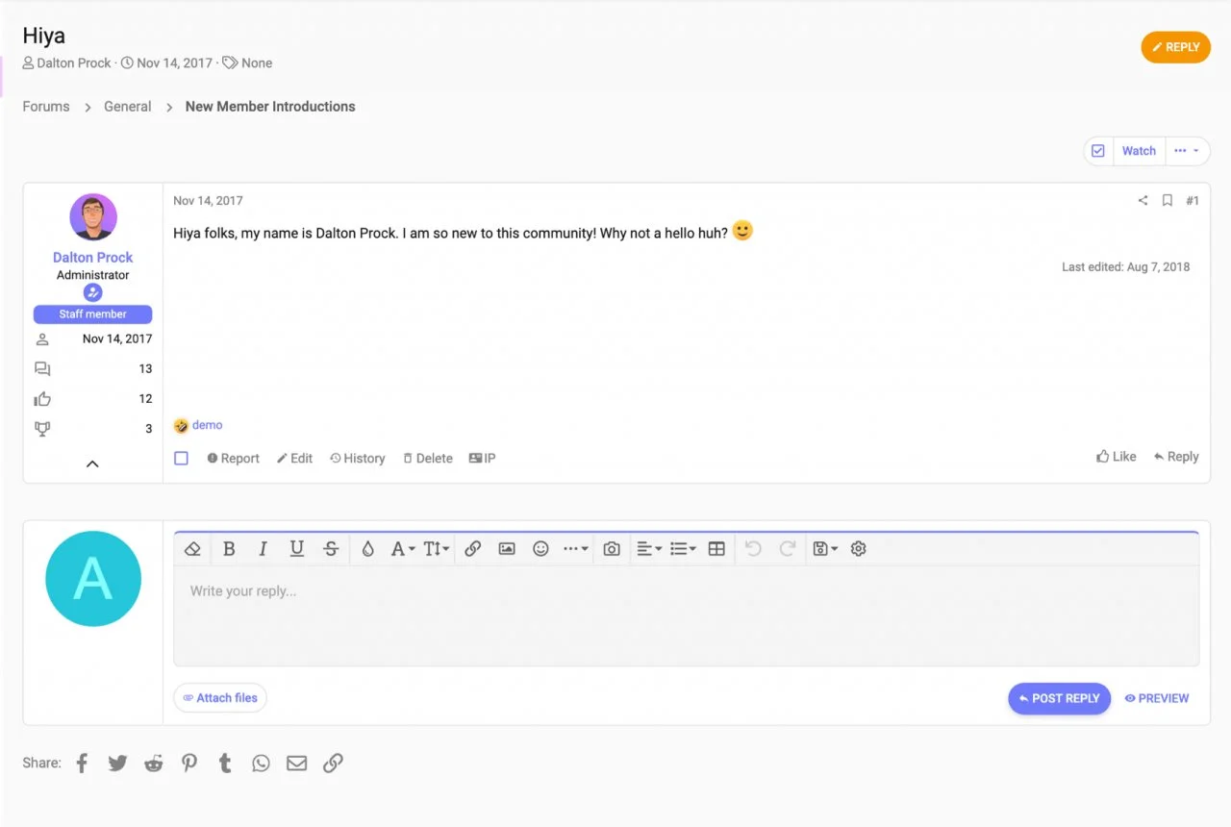
Task: Click the eraser Remove formatting icon
Action: tap(192, 548)
